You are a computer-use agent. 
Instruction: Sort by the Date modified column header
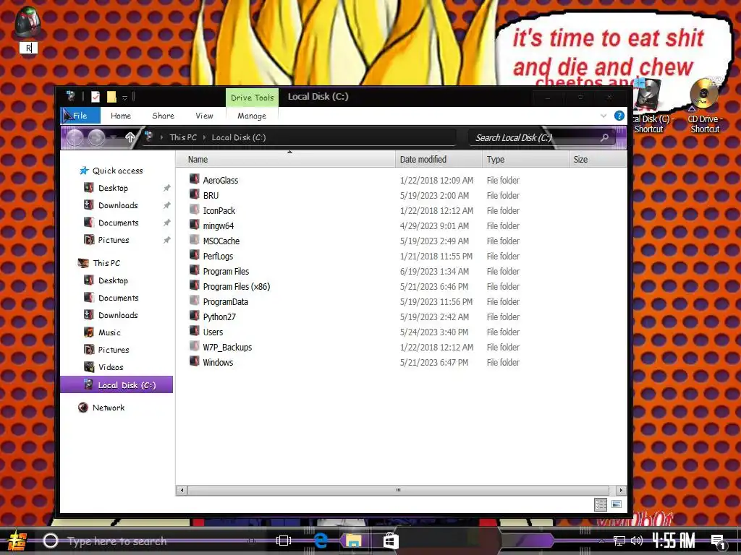[x=439, y=160]
